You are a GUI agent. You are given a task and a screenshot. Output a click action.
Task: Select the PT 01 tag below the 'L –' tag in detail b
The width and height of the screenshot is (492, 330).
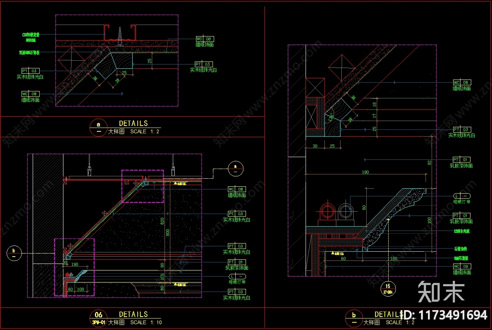461,216
